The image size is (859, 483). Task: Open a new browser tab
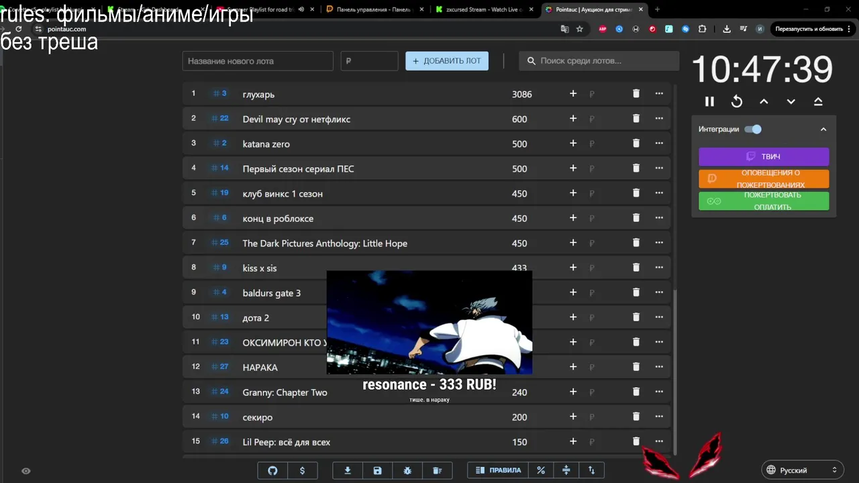657,9
